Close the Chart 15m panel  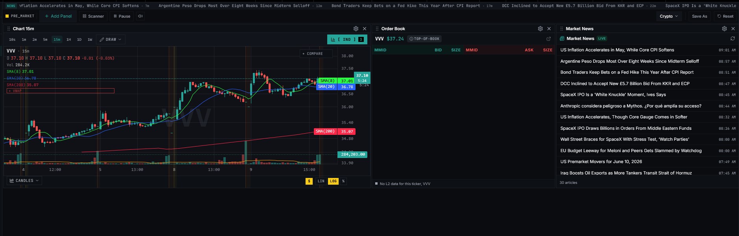pos(365,29)
